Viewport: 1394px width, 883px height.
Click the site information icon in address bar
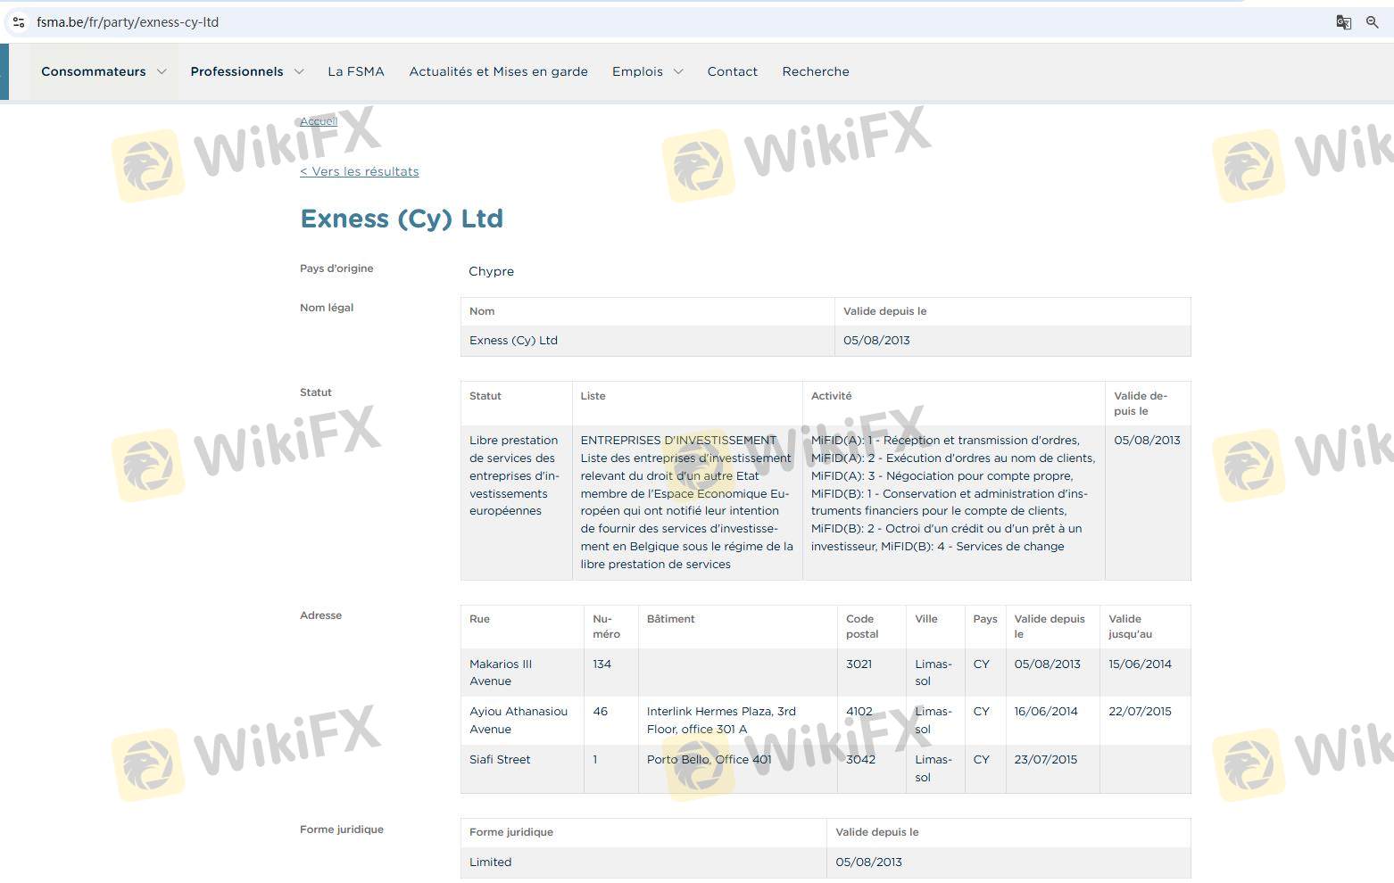[18, 22]
